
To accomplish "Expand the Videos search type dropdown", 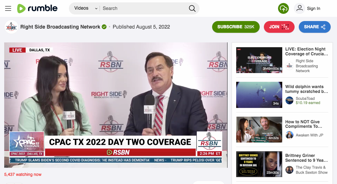I will [85, 8].
